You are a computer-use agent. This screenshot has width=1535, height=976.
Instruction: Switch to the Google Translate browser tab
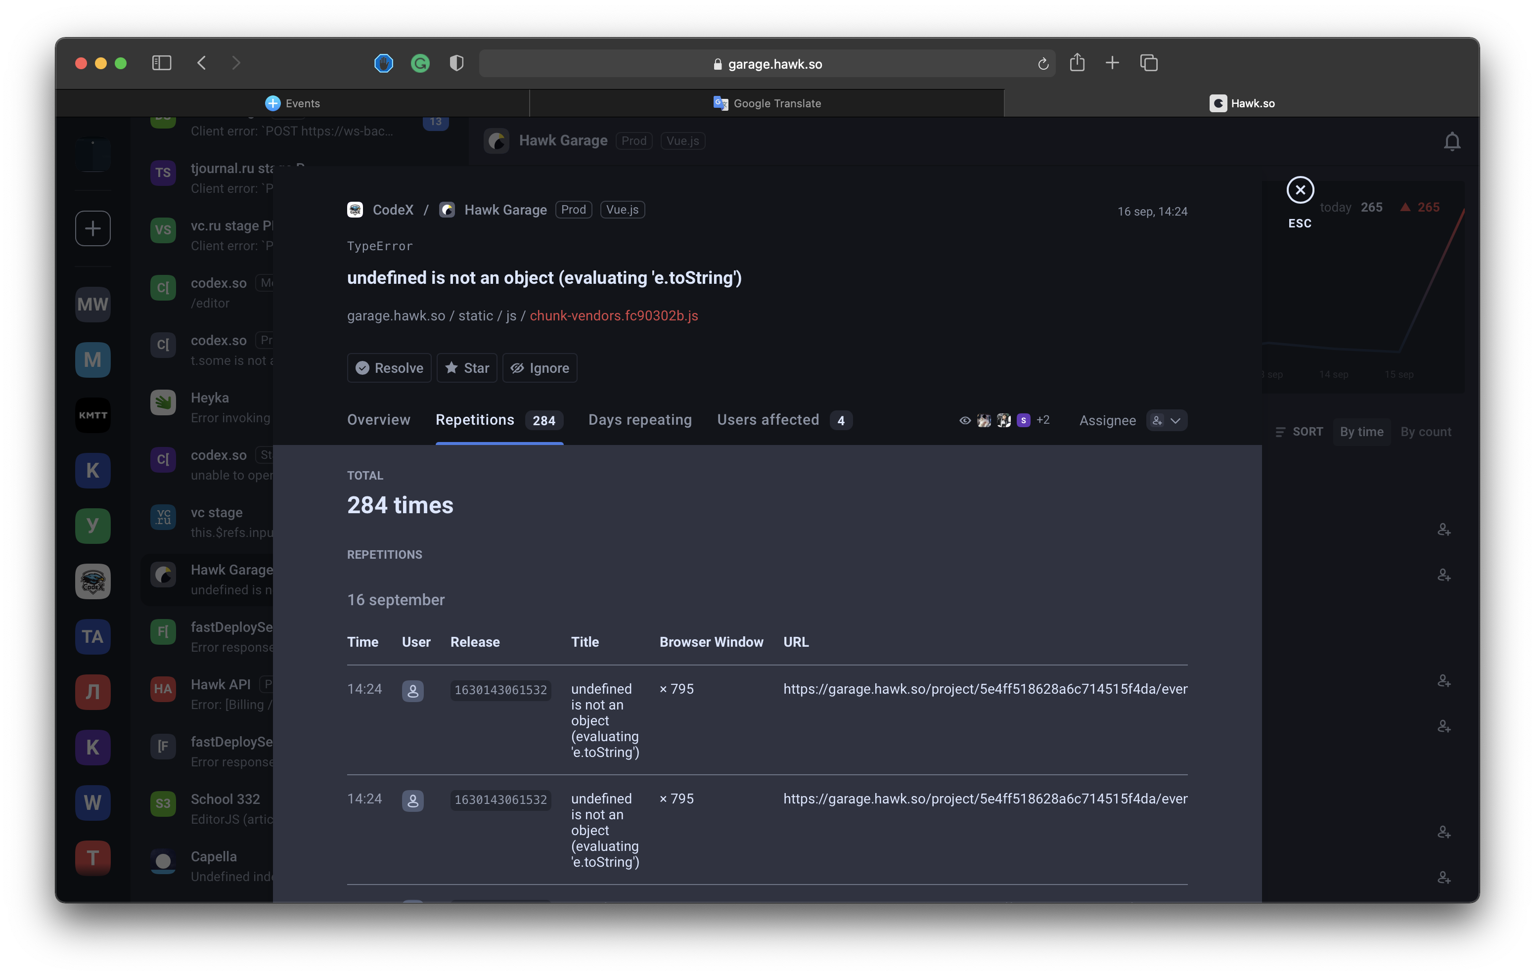pyautogui.click(x=767, y=103)
